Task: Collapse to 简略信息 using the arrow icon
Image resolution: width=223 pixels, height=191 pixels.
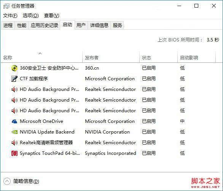Action: pyautogui.click(x=7, y=181)
